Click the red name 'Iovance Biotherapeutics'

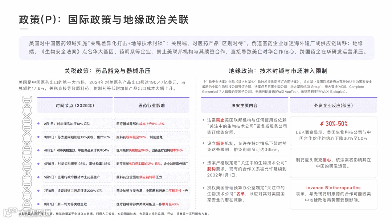click(333, 187)
